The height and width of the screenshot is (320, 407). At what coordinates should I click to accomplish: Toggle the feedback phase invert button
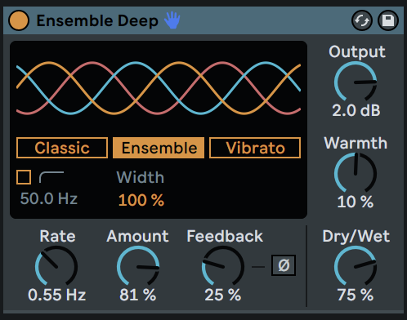pos(284,265)
